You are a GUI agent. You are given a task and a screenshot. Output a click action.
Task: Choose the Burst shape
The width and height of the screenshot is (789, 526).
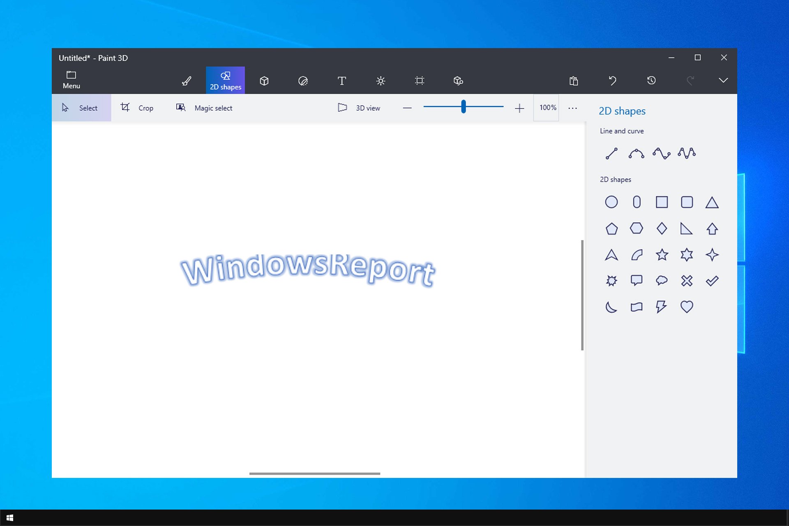(x=611, y=281)
